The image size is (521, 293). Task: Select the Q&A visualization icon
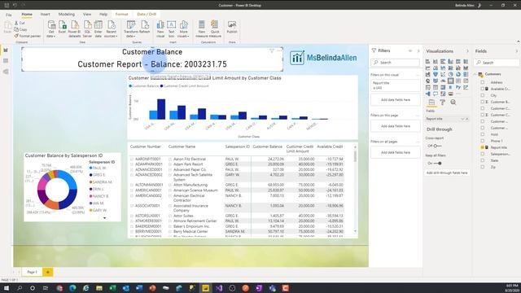click(x=436, y=94)
